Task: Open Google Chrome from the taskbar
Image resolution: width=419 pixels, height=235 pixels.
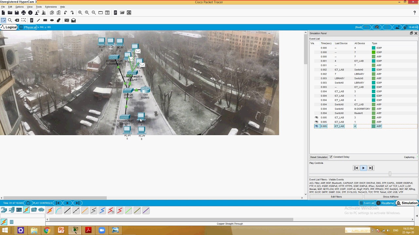Action: coord(47,230)
